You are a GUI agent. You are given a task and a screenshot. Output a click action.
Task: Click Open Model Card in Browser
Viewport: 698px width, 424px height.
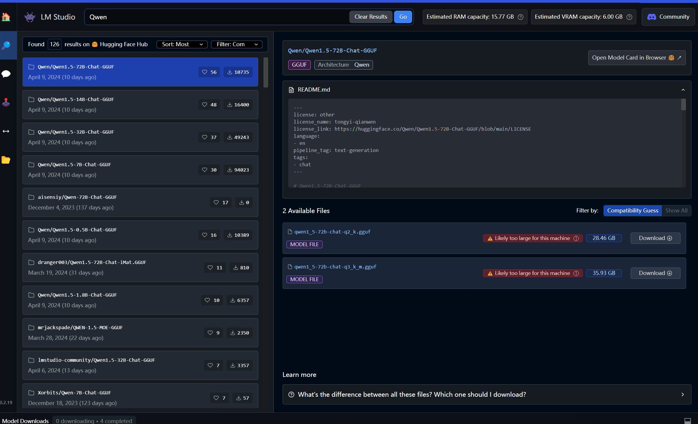point(637,58)
